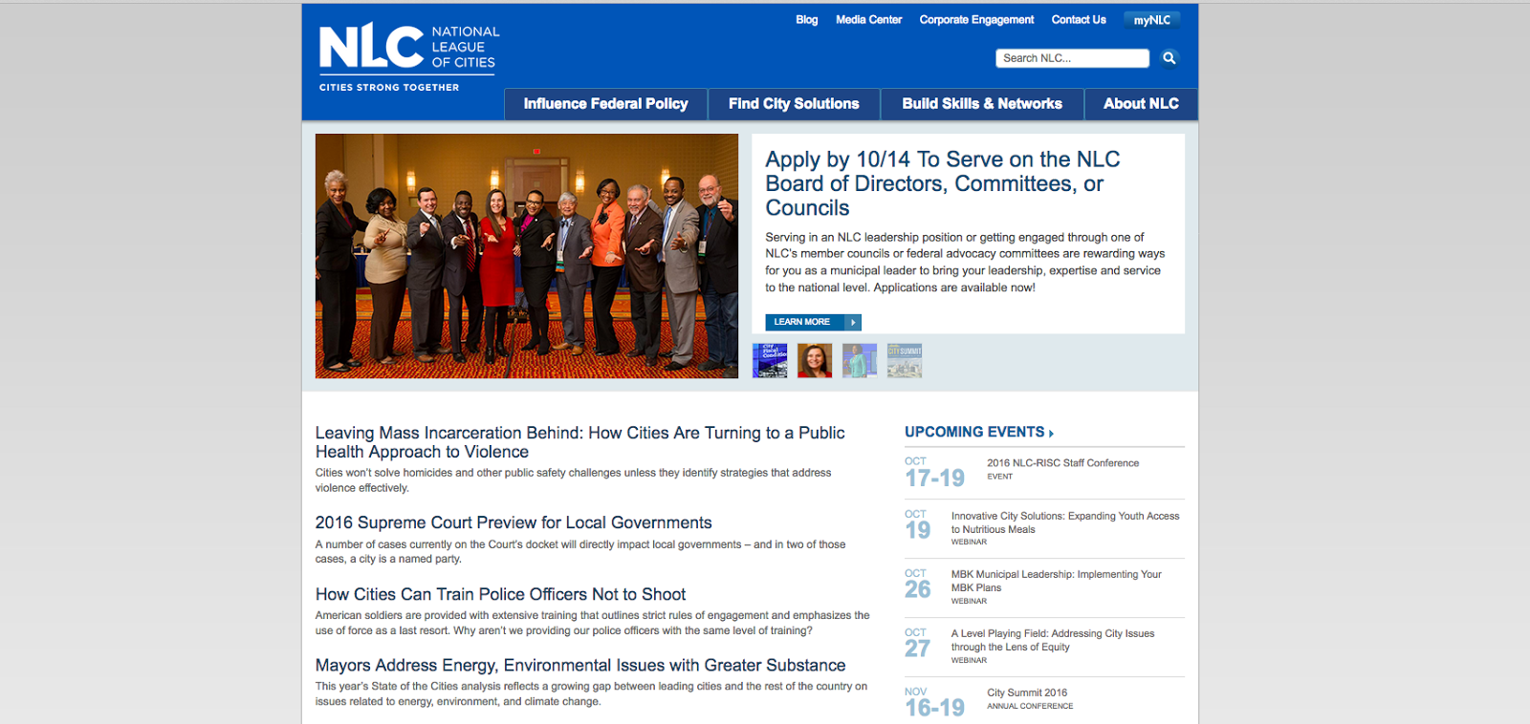This screenshot has height=724, width=1530.
Task: Click the Oct 26 event date
Action: coord(917,585)
